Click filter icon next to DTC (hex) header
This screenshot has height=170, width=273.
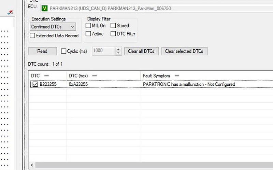click(95, 75)
